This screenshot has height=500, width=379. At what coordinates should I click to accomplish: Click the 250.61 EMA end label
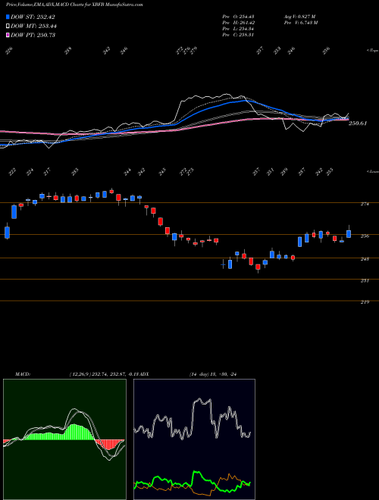(359, 123)
